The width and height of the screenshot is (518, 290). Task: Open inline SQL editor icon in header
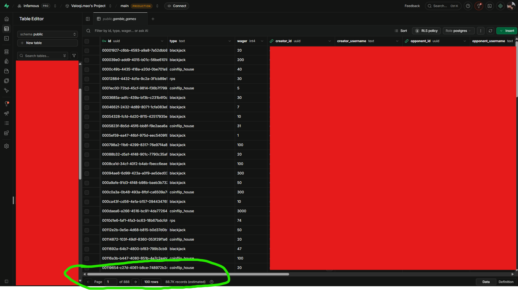pyautogui.click(x=490, y=6)
